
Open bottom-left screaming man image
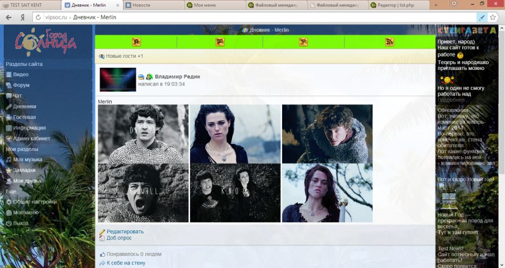(x=143, y=193)
